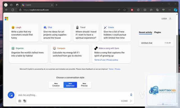Click the Microsoft logo
Screen dimensions: 180x108
6,19
